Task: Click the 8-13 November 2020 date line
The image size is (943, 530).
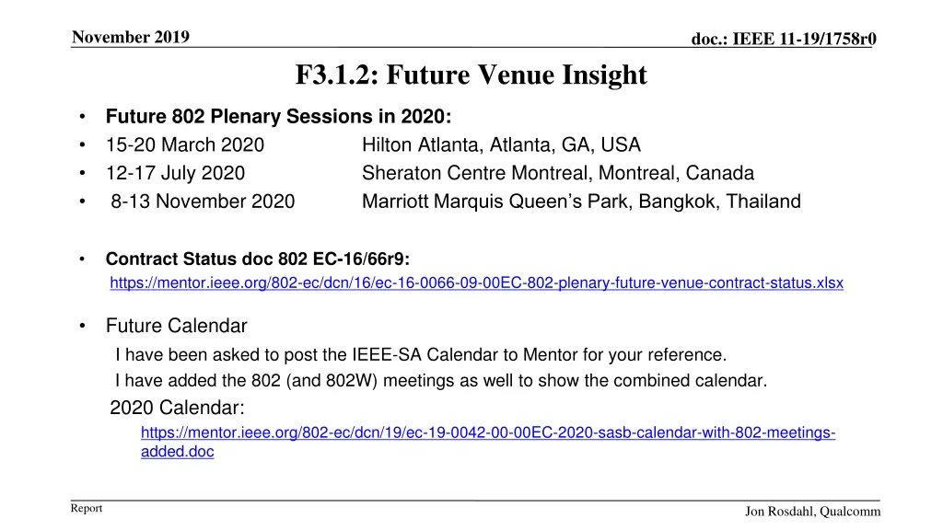Action: coord(203,202)
